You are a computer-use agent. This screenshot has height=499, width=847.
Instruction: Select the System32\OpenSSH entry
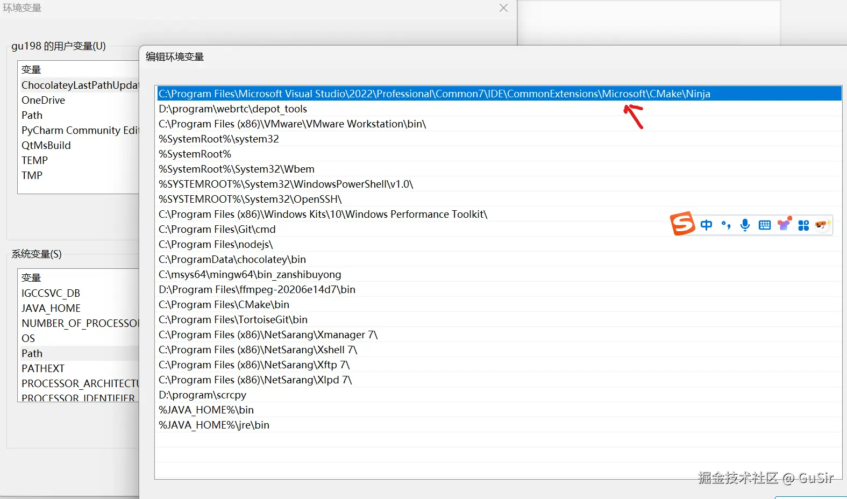tap(499, 199)
